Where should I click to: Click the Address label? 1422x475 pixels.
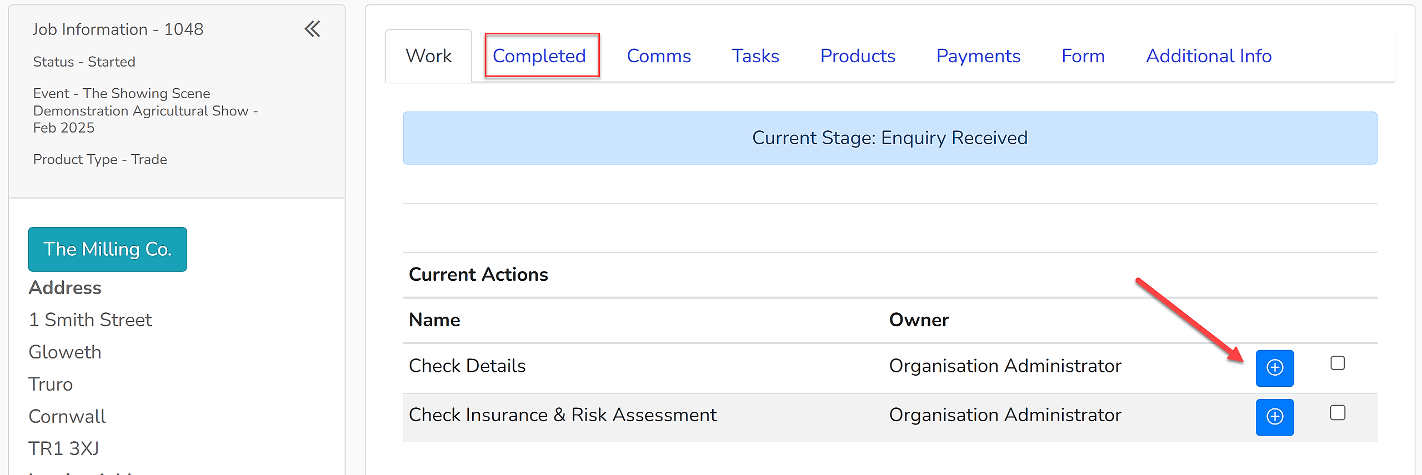[65, 288]
